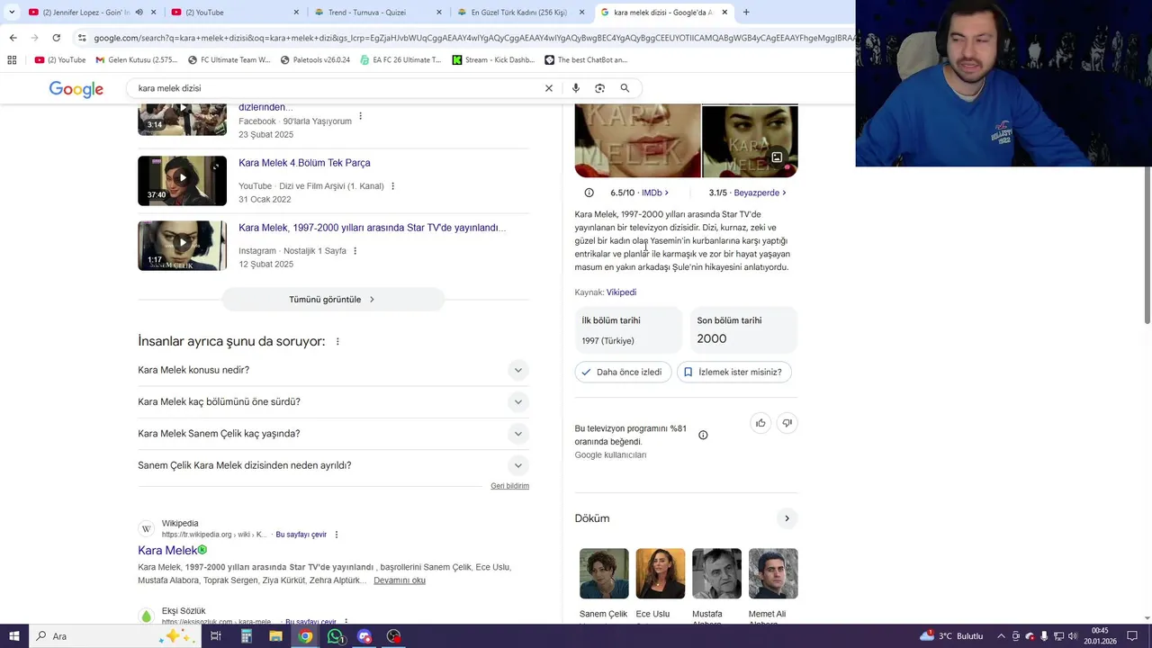Viewport: 1152px width, 648px height.
Task: Open WhatsApp from the taskbar
Action: click(335, 636)
